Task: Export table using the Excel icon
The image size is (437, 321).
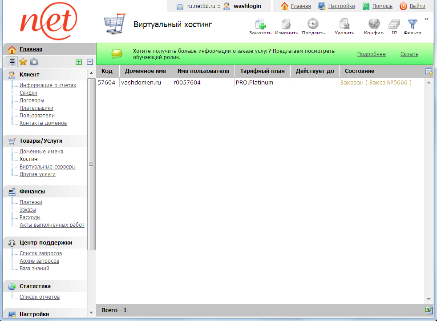Action: (x=429, y=310)
